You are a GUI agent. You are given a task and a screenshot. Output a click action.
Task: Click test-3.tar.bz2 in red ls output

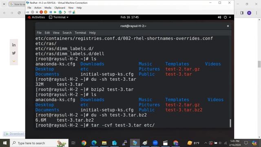(184, 110)
